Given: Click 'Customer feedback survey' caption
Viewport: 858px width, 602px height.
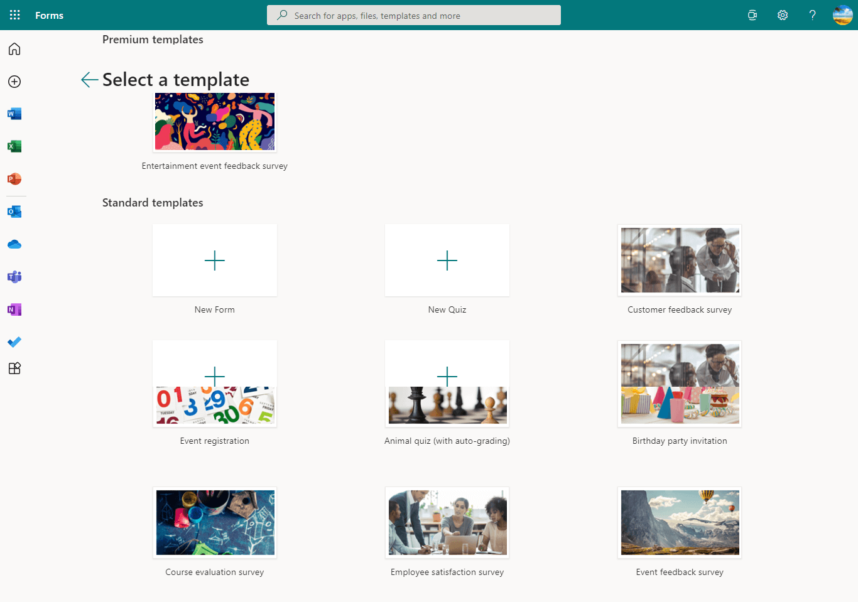Looking at the screenshot, I should pos(680,309).
